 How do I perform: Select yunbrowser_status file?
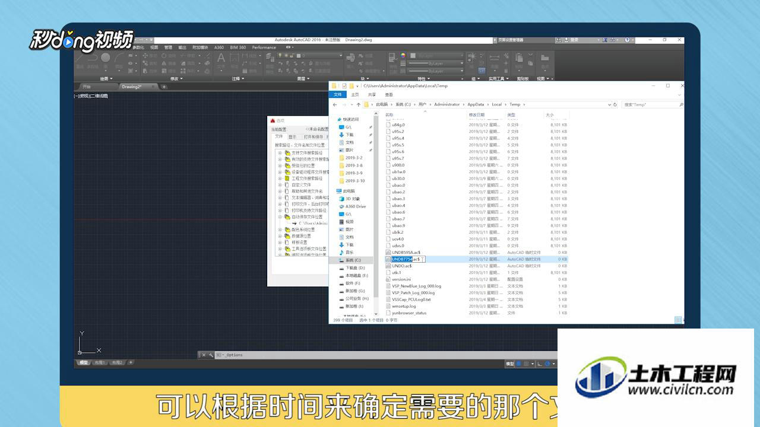409,313
